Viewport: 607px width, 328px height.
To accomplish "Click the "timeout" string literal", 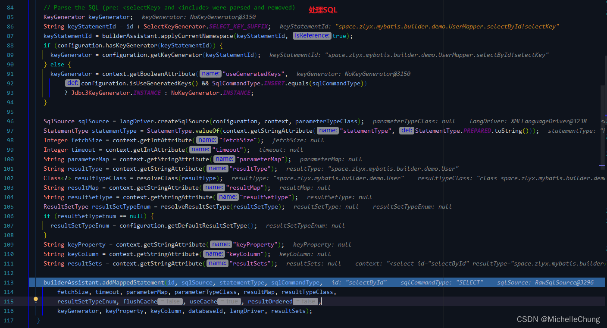I will [x=228, y=150].
